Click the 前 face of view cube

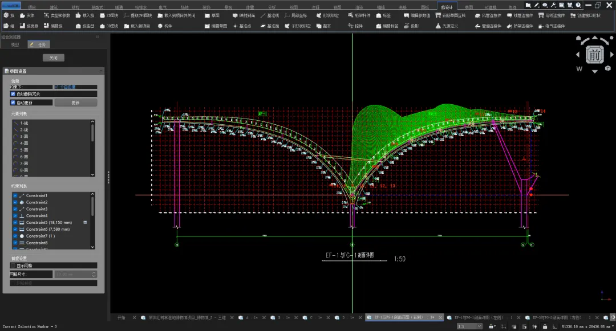coord(594,55)
